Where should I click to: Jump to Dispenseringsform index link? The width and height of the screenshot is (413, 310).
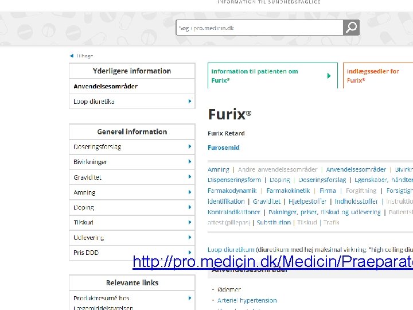[x=234, y=180]
